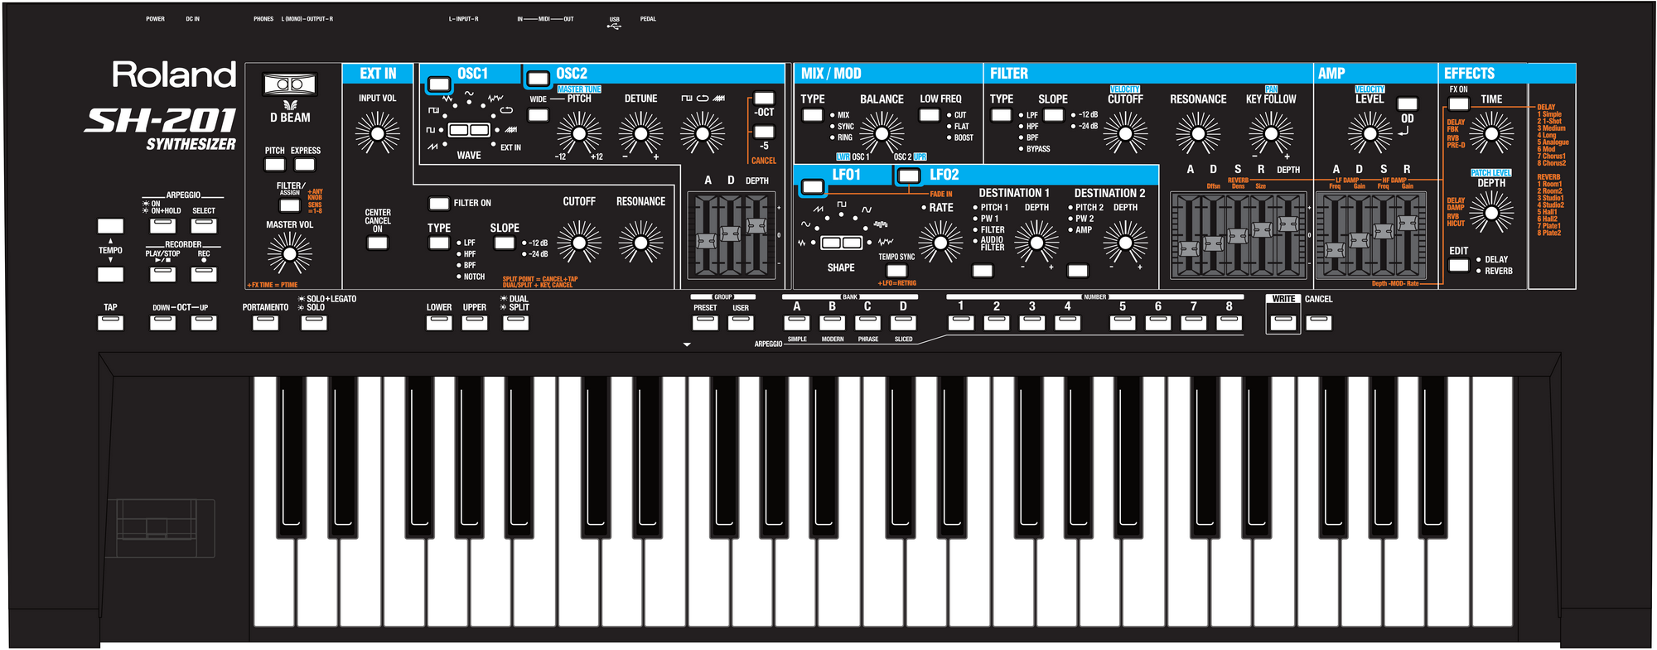Click the CANCEL button beside WRITE
The width and height of the screenshot is (1657, 650).
point(1319,322)
